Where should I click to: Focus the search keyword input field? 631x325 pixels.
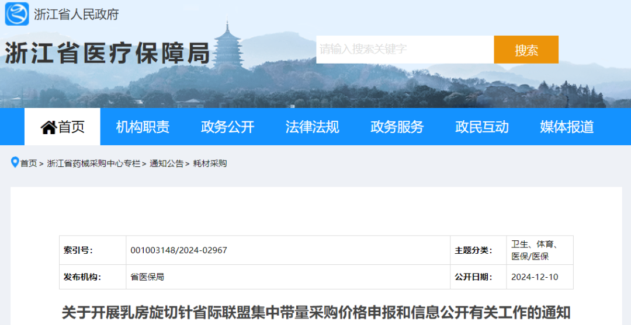[404, 50]
